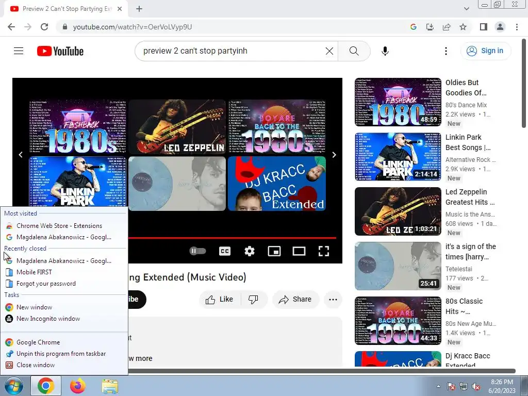Open the Windows Start menu
The height and width of the screenshot is (396, 528).
point(14,386)
